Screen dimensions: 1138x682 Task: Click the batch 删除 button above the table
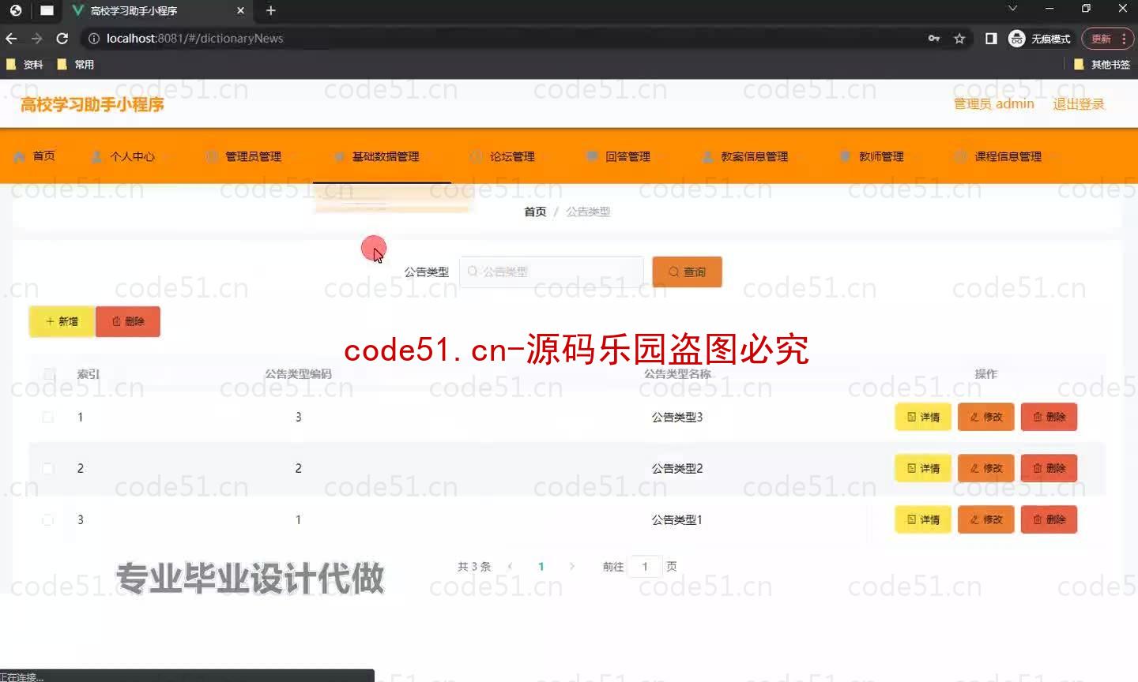coord(128,321)
